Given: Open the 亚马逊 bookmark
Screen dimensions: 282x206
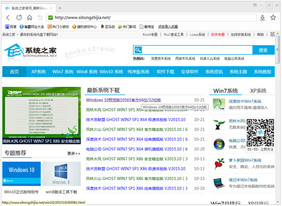Looking at the screenshot, I should [x=108, y=27].
